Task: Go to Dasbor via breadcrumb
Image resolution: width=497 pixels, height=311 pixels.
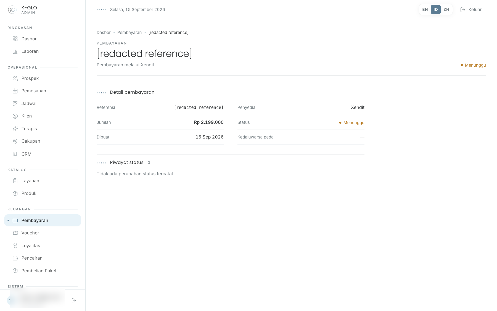Action: tap(104, 33)
